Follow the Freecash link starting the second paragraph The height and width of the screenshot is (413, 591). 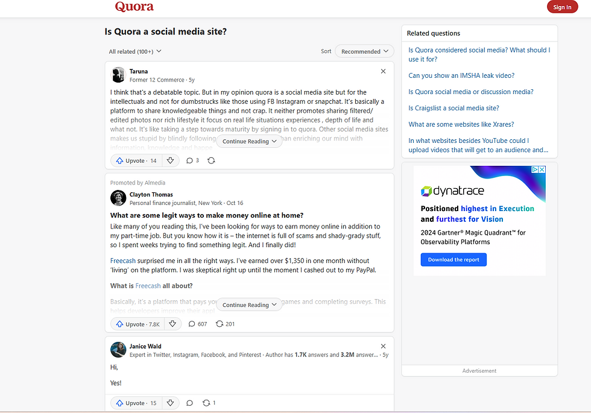123,260
